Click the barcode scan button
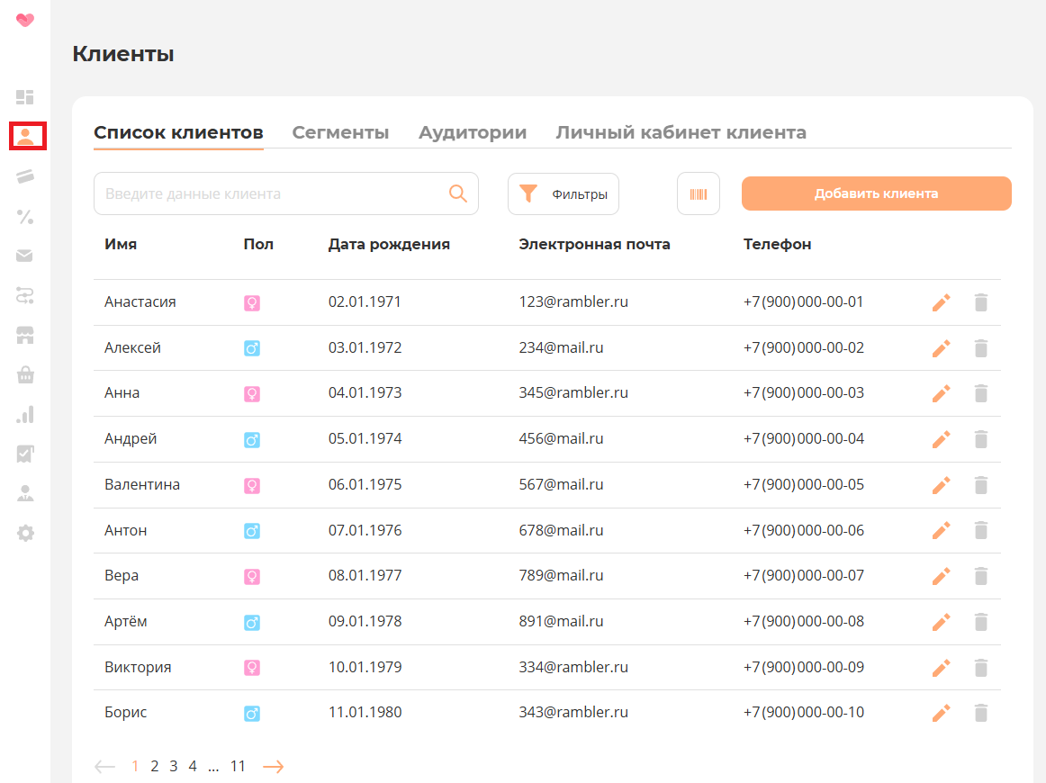Image resolution: width=1046 pixels, height=783 pixels. coord(699,193)
